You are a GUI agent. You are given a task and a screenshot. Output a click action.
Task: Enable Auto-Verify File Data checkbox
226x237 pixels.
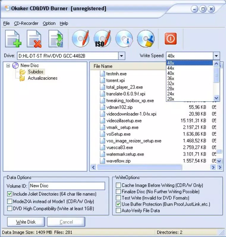[x=118, y=210]
